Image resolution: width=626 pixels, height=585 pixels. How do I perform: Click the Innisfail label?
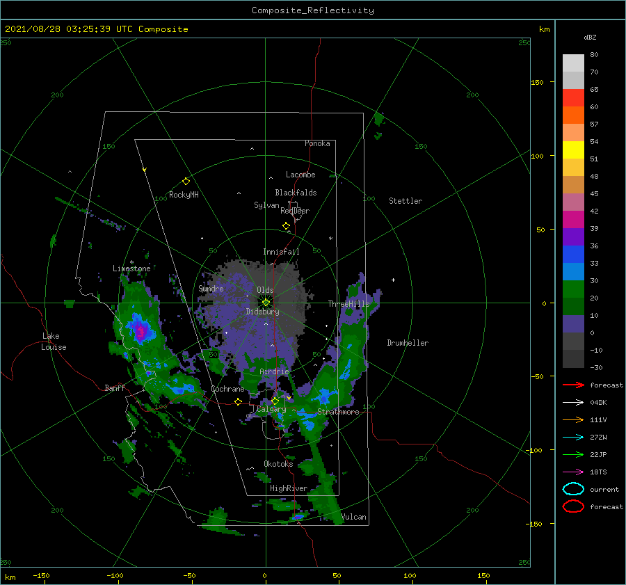pyautogui.click(x=281, y=252)
